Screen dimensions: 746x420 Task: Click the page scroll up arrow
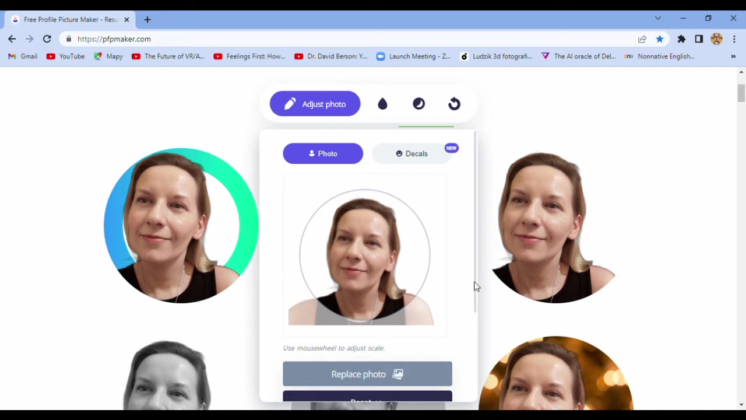[741, 72]
